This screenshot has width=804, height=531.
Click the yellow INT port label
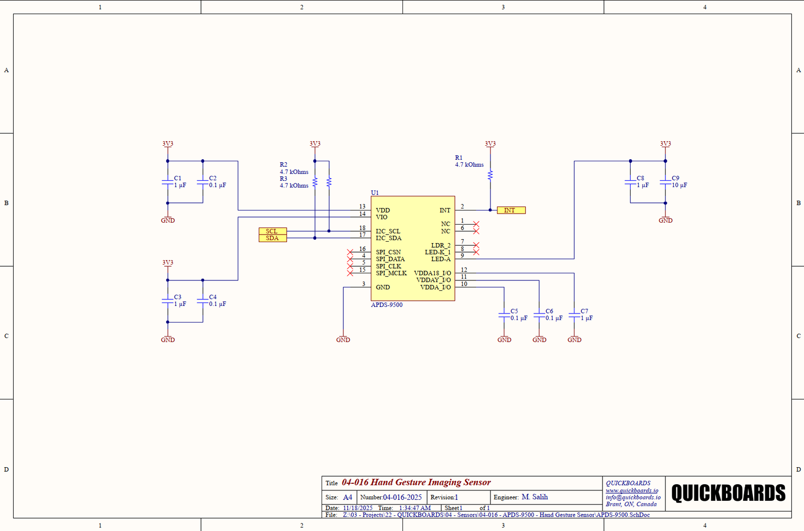tap(511, 210)
